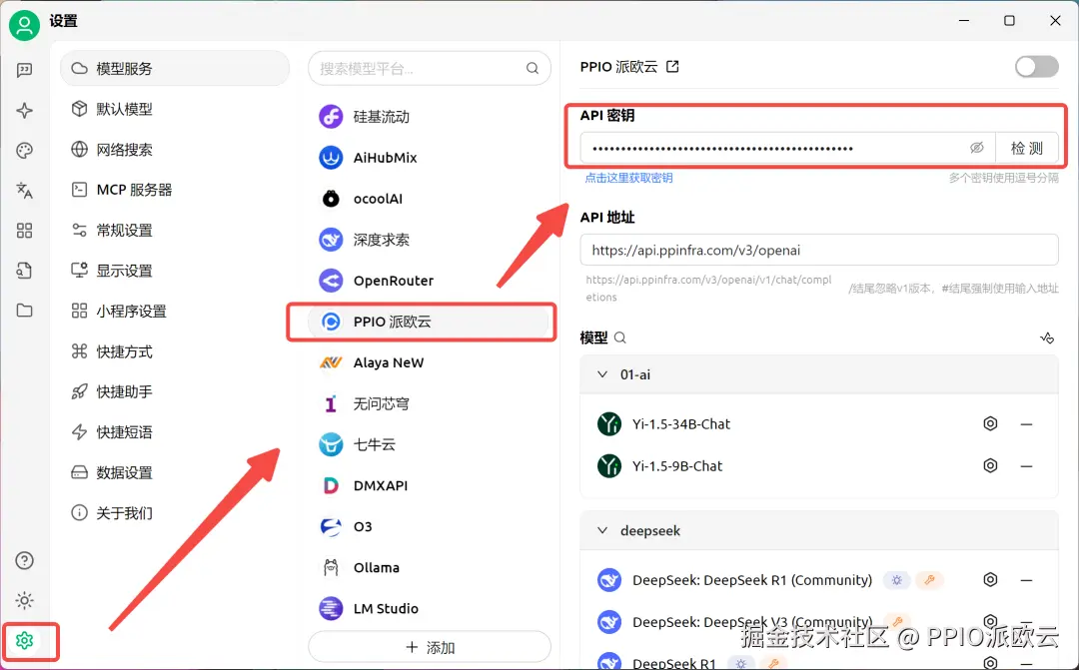Open PPIO 派欧云 external website link icon

pyautogui.click(x=672, y=67)
